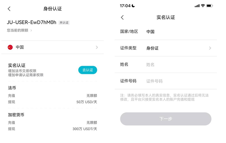Viewport: 226px width, 143px height.
Task: Tap the 您当前的限额 link text
Action: pos(18,30)
